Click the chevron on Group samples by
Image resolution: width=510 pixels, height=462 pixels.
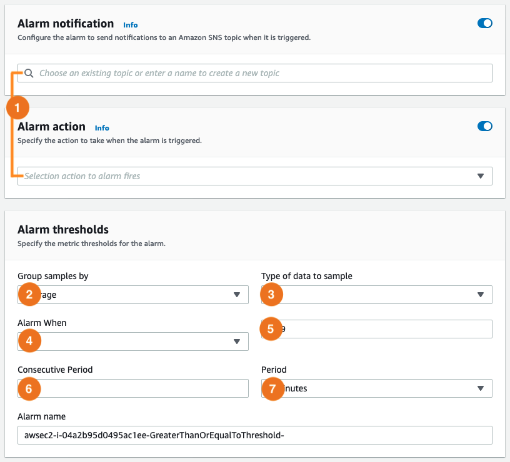coord(237,294)
